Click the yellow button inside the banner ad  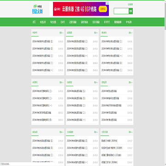[103, 9]
